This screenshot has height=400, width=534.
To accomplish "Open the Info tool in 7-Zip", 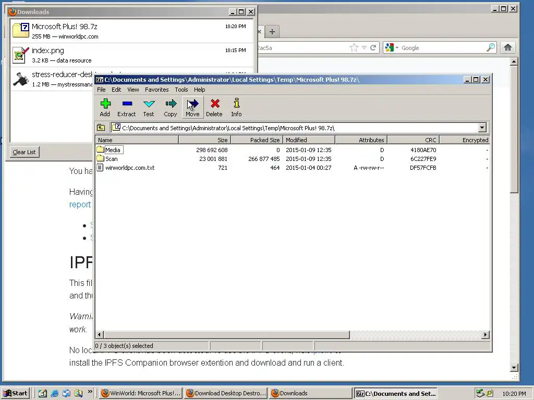I will 236,107.
